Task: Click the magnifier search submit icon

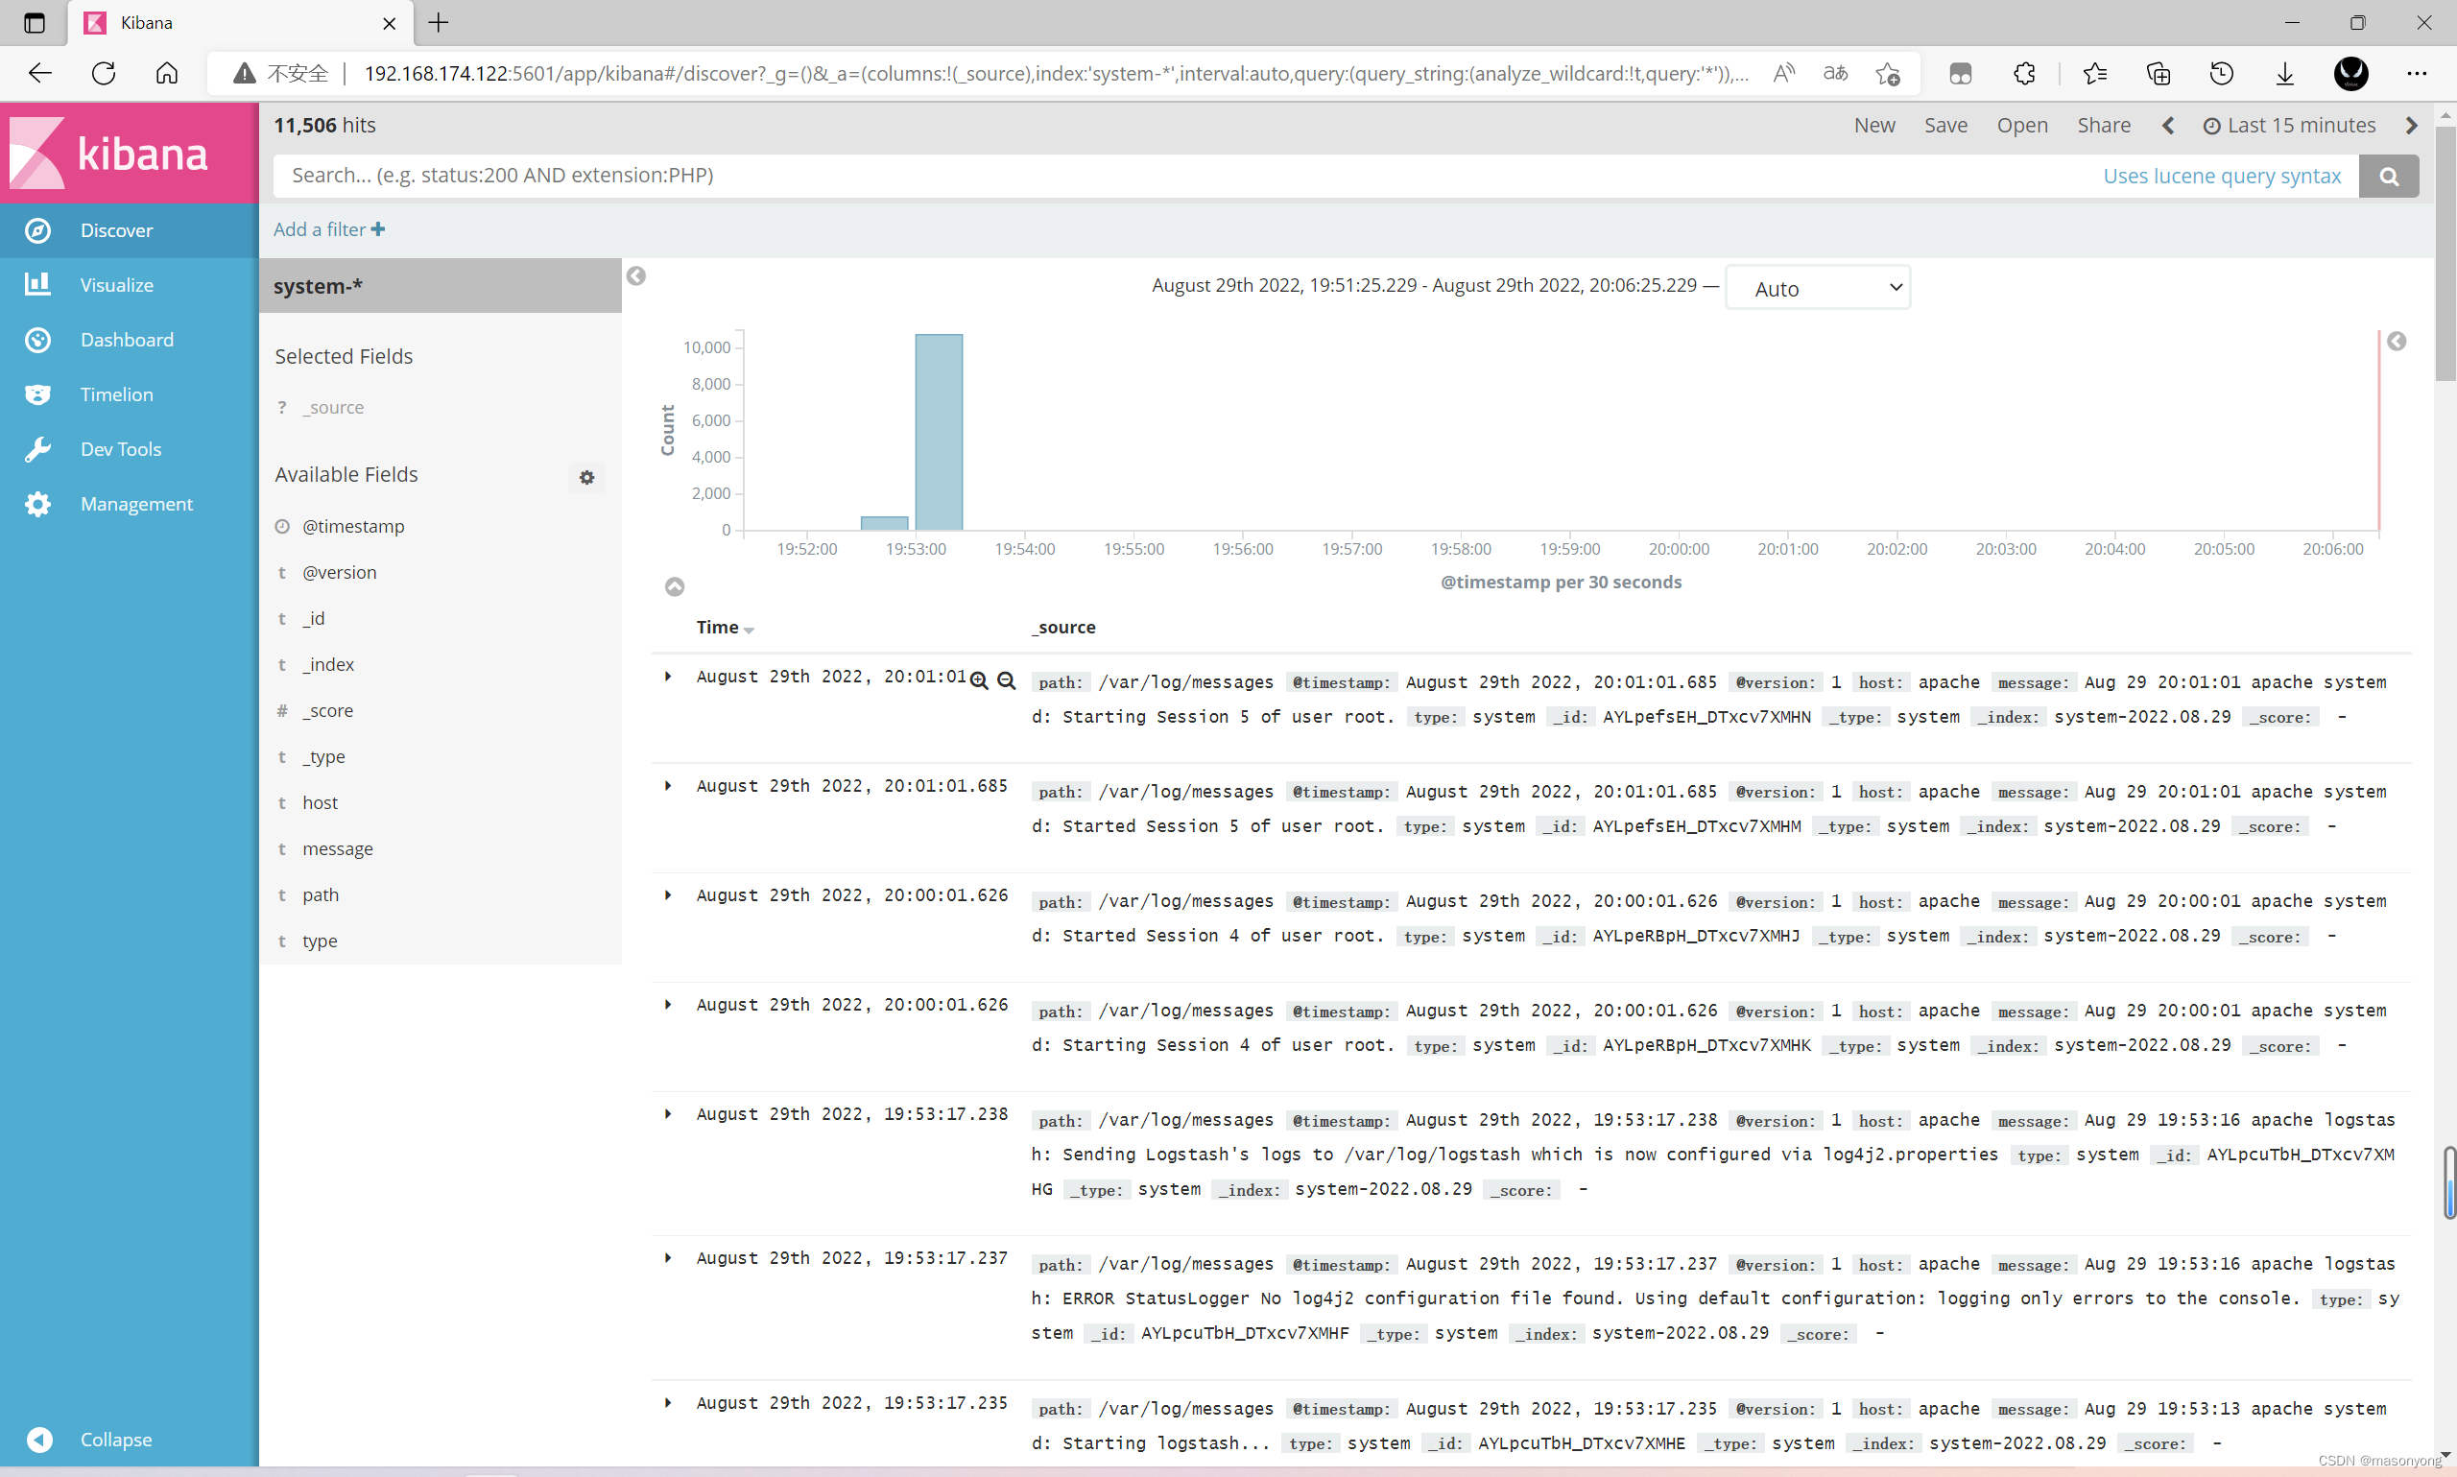Action: coord(2387,177)
